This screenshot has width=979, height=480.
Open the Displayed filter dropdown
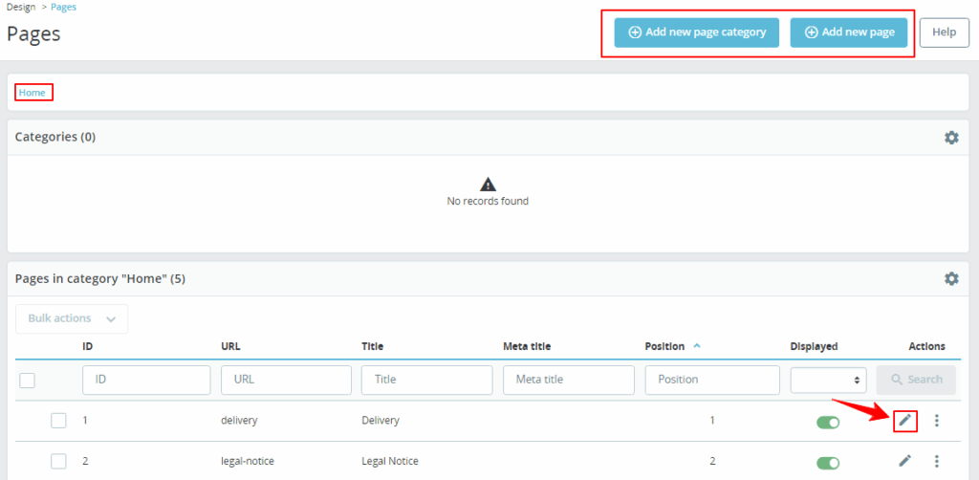click(828, 380)
